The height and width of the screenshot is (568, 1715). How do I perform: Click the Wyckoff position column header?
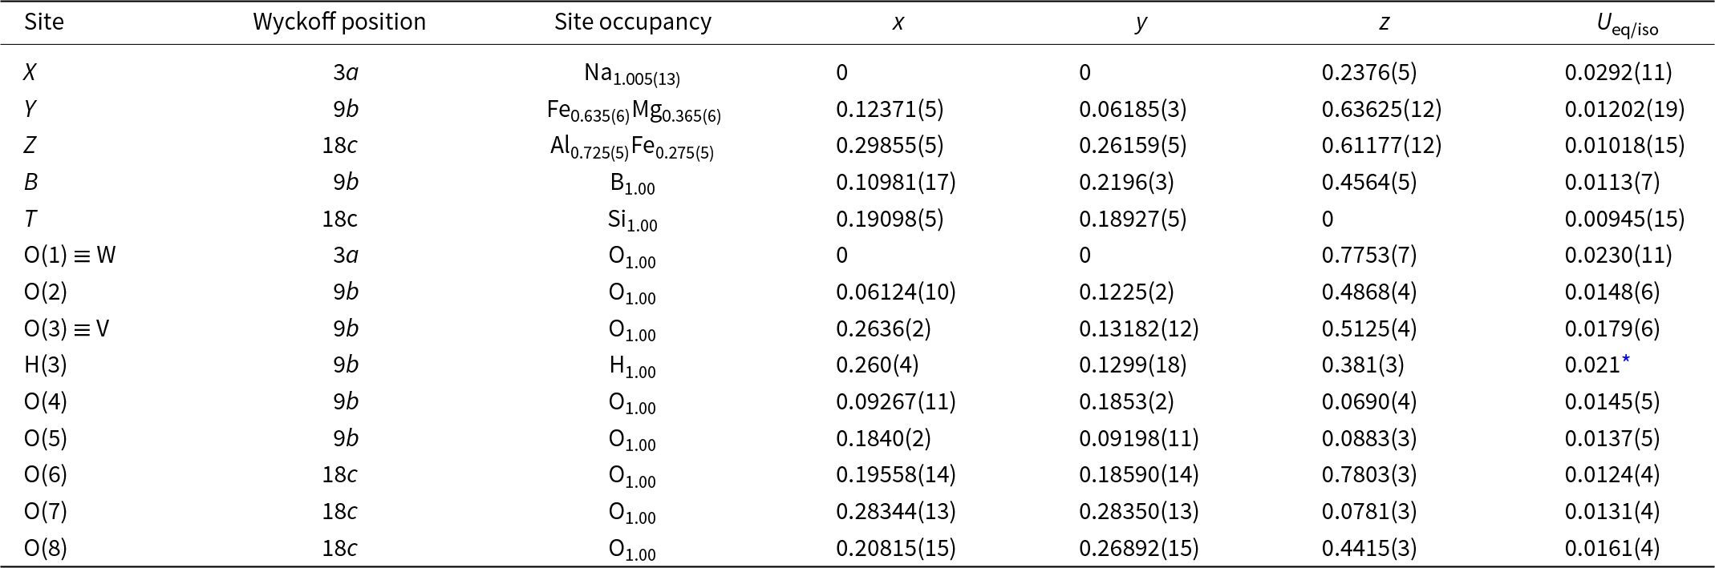(339, 22)
